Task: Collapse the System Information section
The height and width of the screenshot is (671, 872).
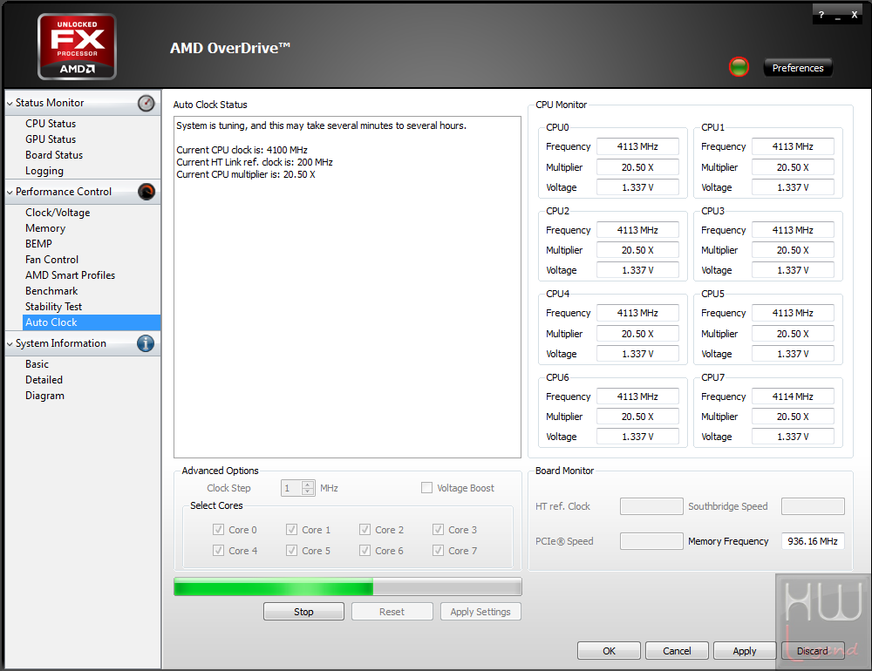Action: click(x=10, y=344)
